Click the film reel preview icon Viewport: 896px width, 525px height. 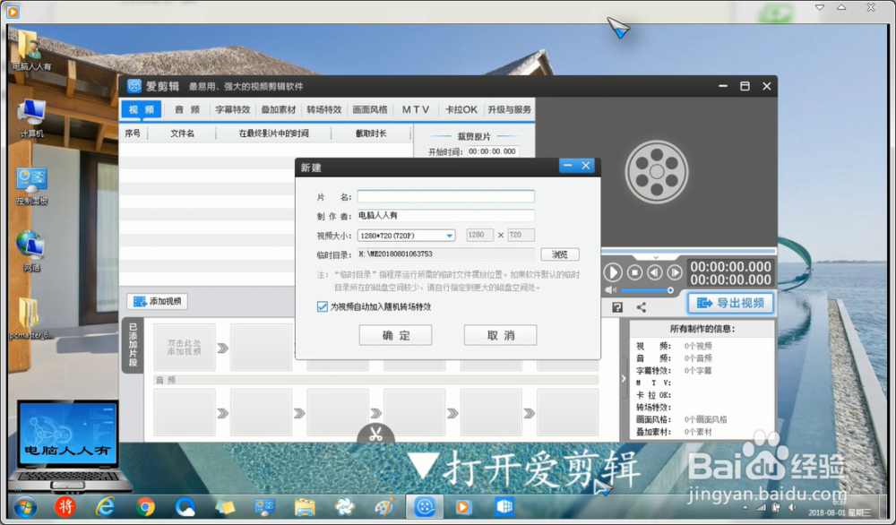click(x=657, y=172)
